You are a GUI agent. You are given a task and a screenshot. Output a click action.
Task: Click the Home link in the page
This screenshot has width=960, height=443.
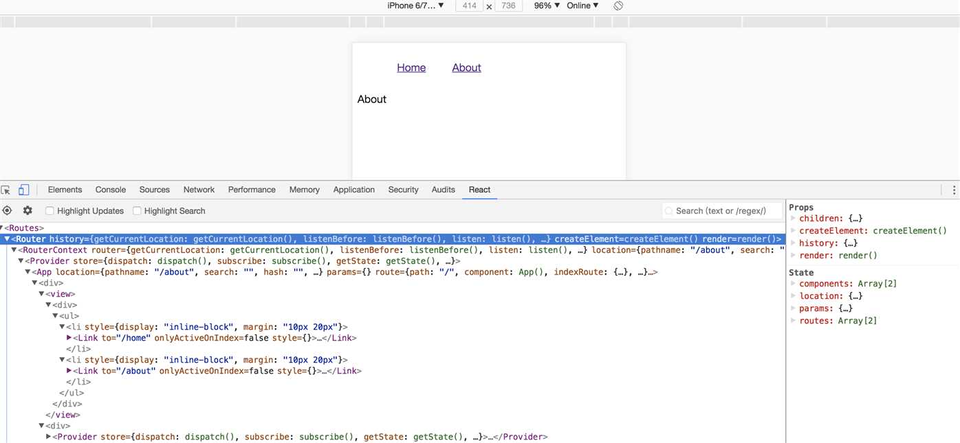[x=411, y=67]
